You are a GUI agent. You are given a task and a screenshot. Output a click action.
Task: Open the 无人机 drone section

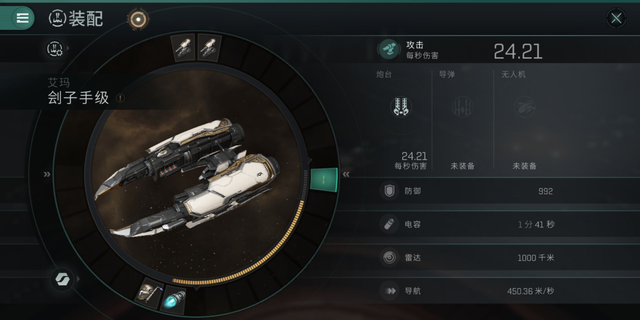tap(524, 120)
